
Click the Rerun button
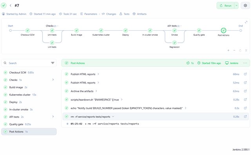pos(226,5)
